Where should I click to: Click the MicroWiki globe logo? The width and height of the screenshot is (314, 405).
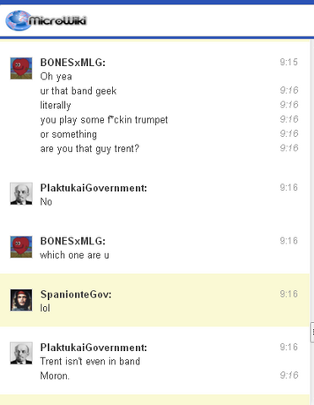[x=19, y=20]
